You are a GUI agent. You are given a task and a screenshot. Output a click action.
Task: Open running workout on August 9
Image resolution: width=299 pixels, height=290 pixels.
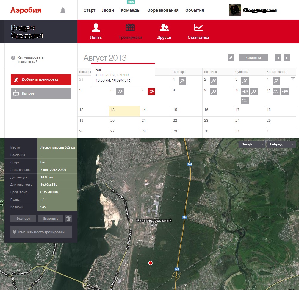pyautogui.click(x=214, y=92)
